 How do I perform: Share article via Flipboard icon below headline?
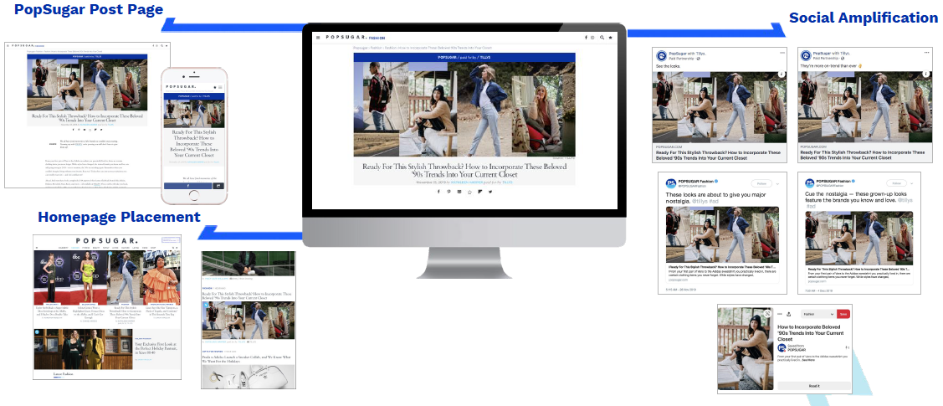[480, 191]
